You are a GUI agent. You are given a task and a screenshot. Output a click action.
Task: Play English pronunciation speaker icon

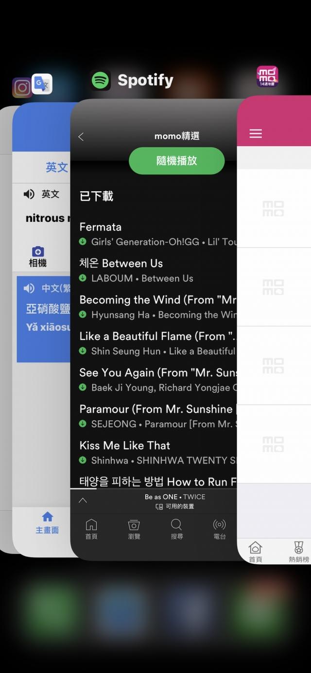coord(29,194)
